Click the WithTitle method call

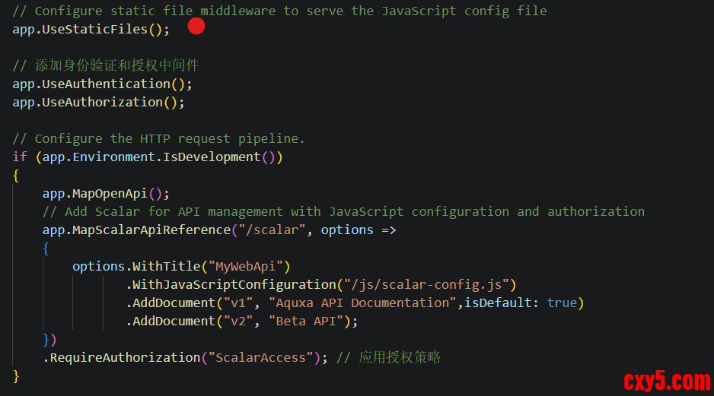point(163,266)
